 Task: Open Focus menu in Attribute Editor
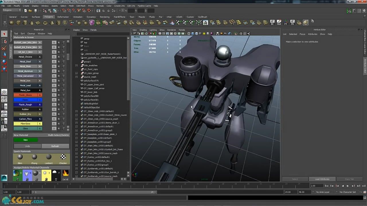pyautogui.click(x=302, y=34)
